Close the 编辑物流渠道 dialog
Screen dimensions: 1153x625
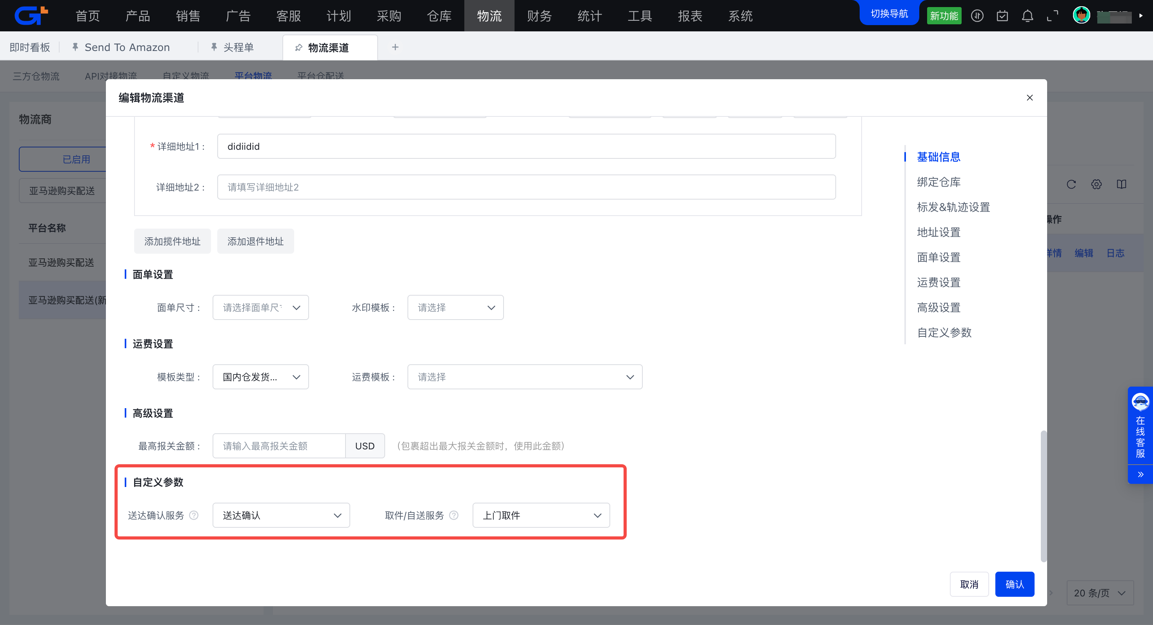(1029, 98)
